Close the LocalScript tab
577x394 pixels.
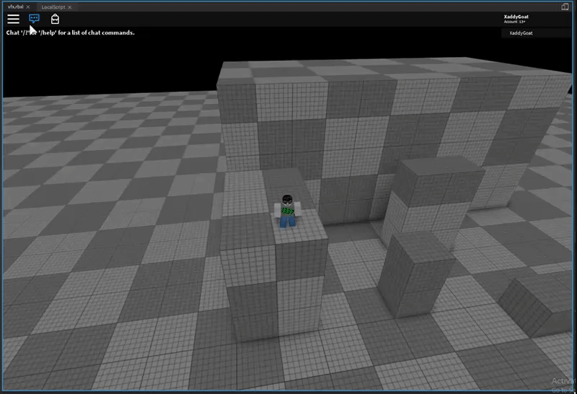(x=69, y=7)
